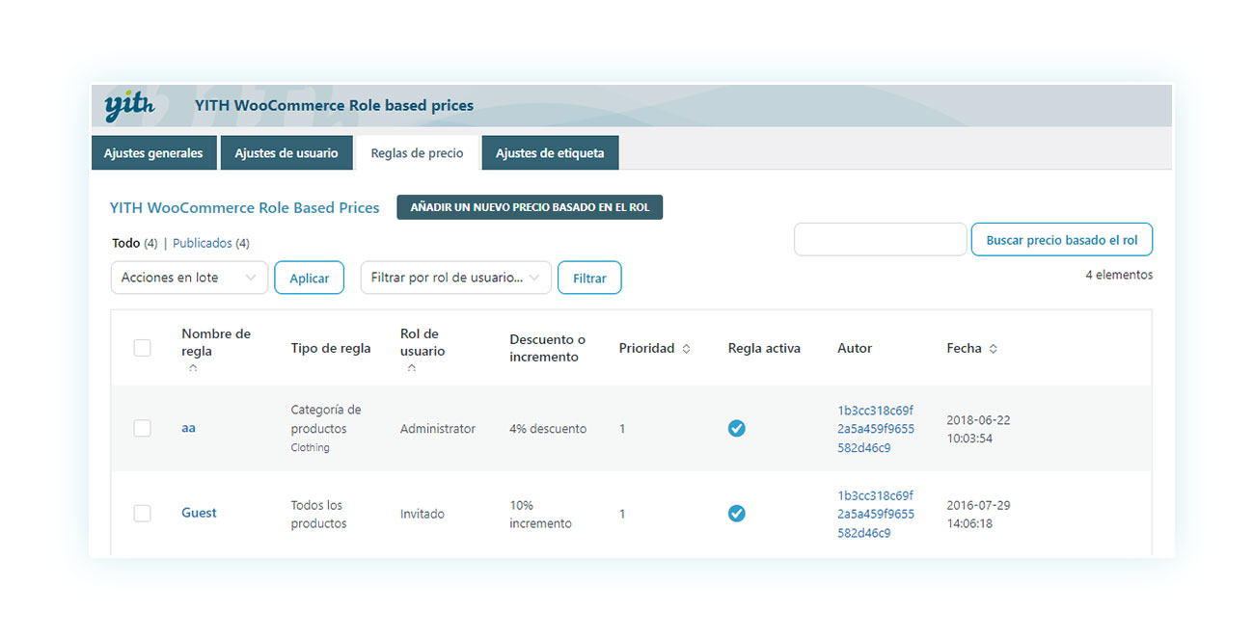Click the Rol de usuario column header

click(423, 342)
